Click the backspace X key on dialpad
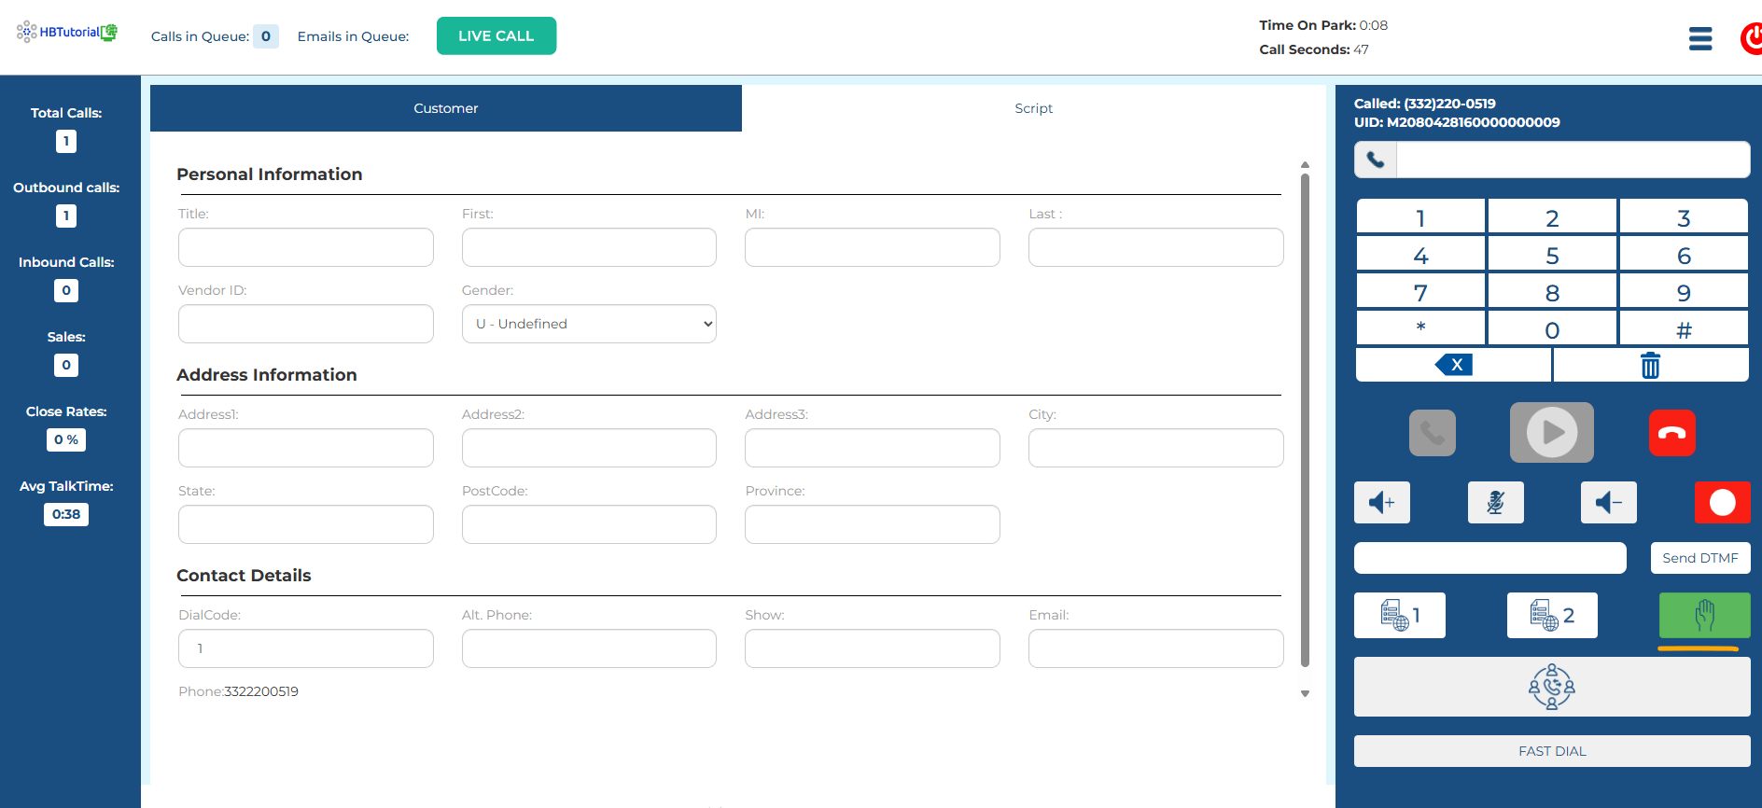 (1454, 365)
